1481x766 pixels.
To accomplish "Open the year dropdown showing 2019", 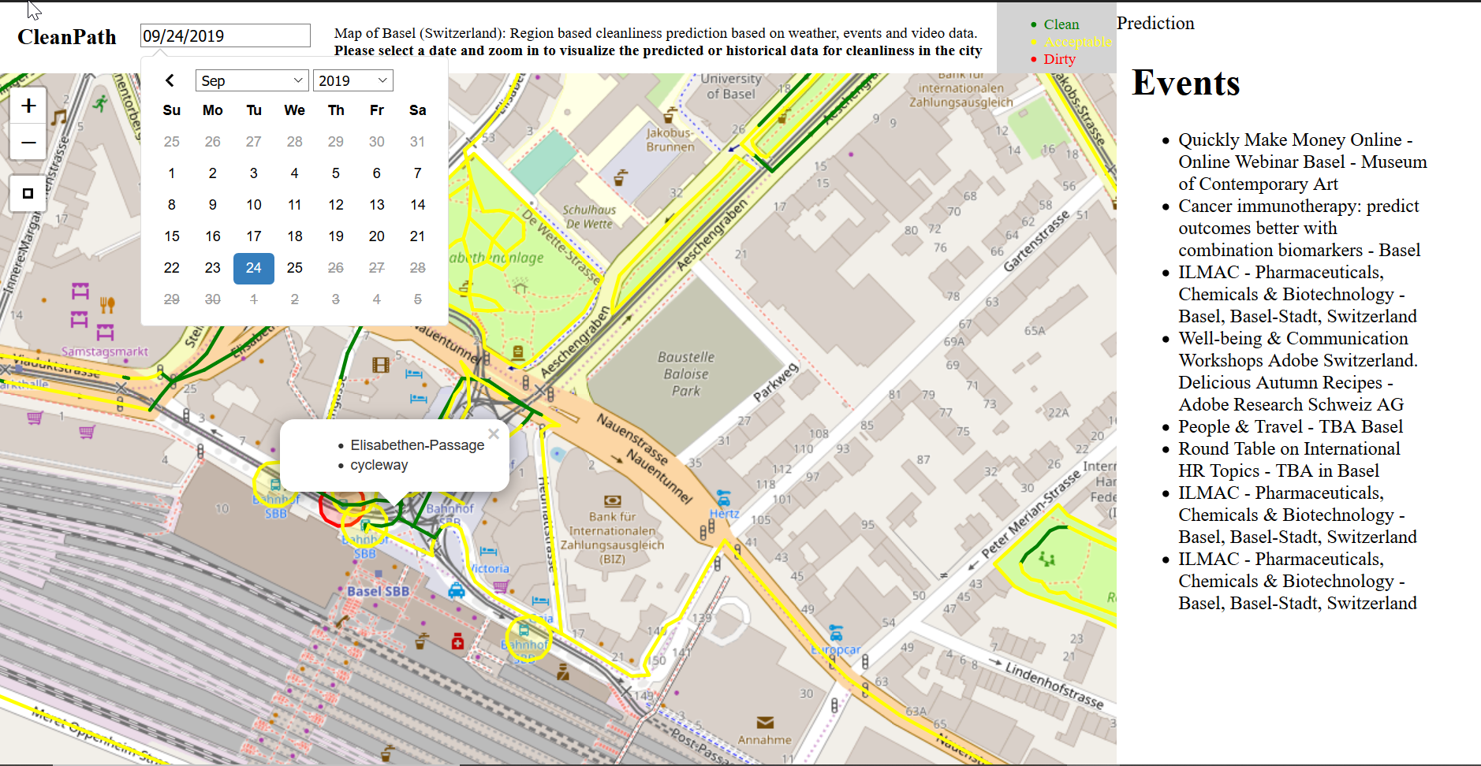I will [x=353, y=80].
